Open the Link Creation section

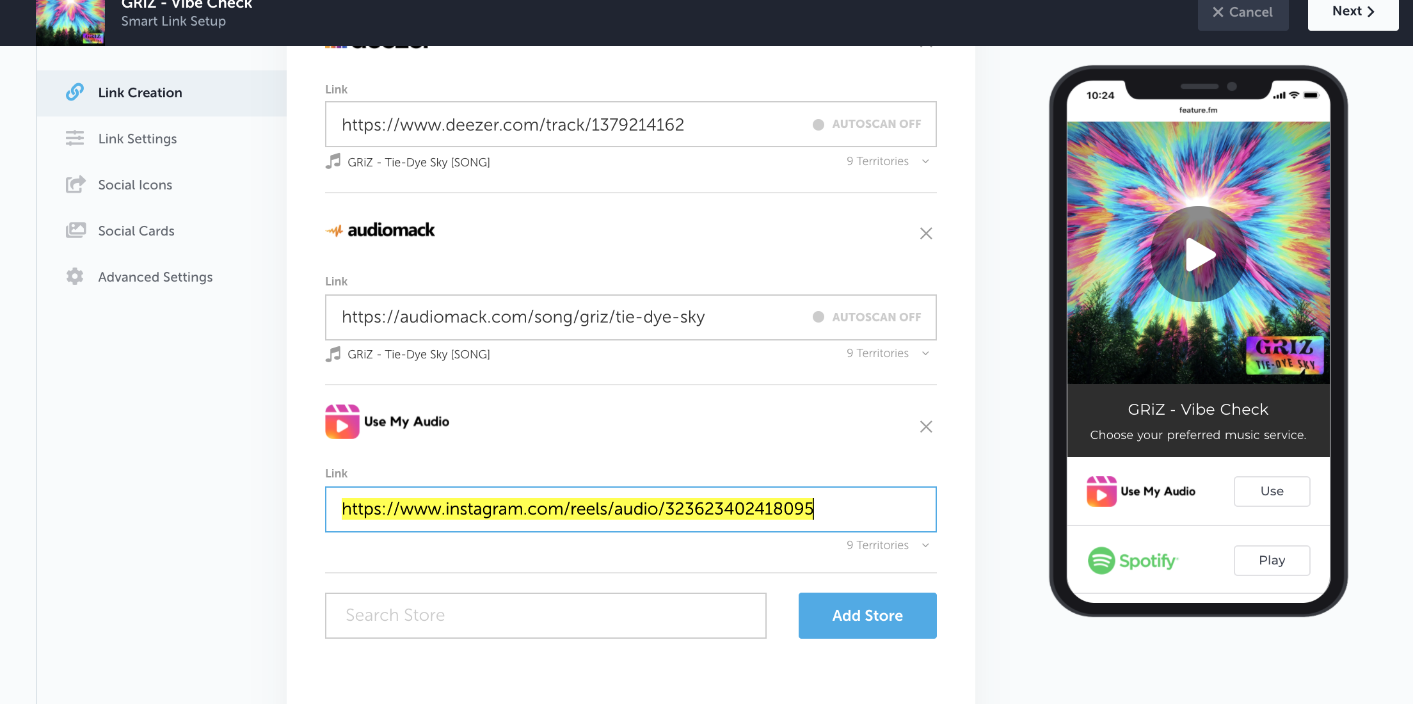point(161,93)
